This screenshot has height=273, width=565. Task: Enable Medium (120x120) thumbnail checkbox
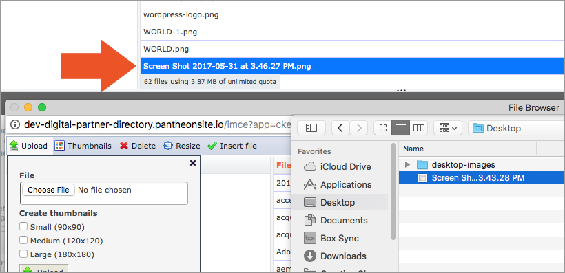pos(23,240)
